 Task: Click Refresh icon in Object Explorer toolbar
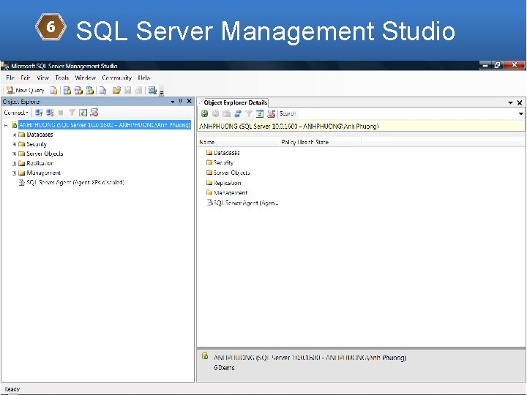coord(83,113)
